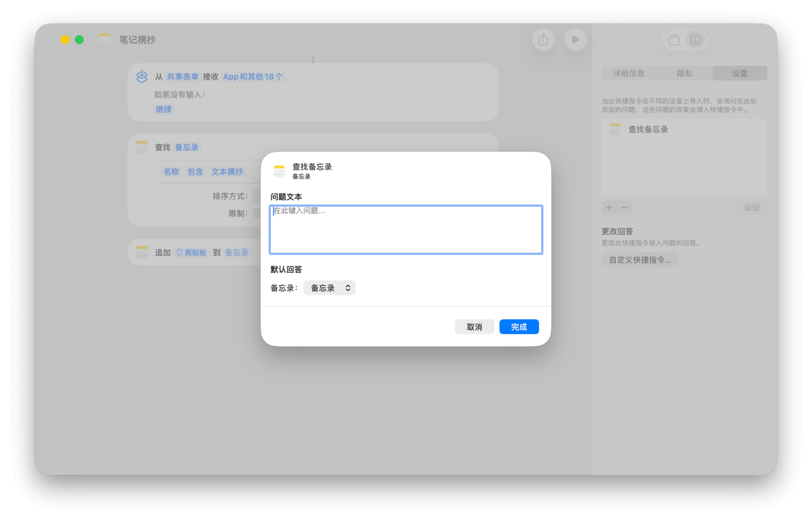Click the info details icon
The width and height of the screenshot is (812, 521).
695,40
